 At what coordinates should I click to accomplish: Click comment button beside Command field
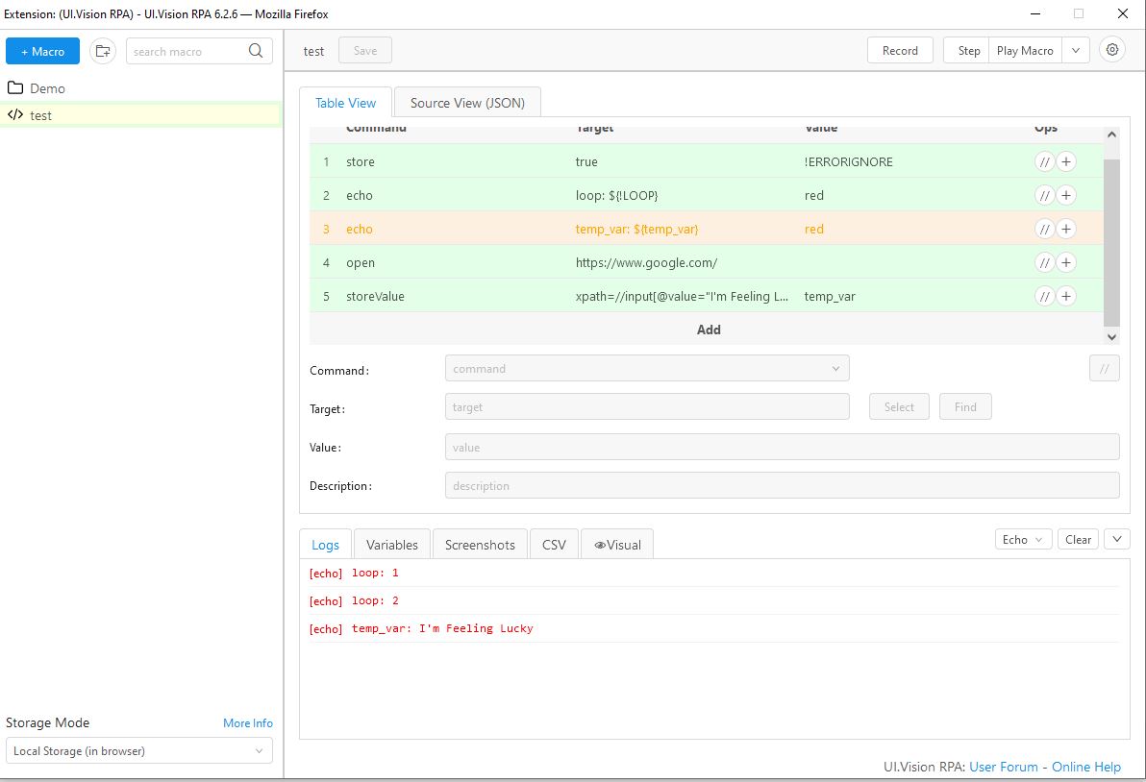coord(1104,369)
